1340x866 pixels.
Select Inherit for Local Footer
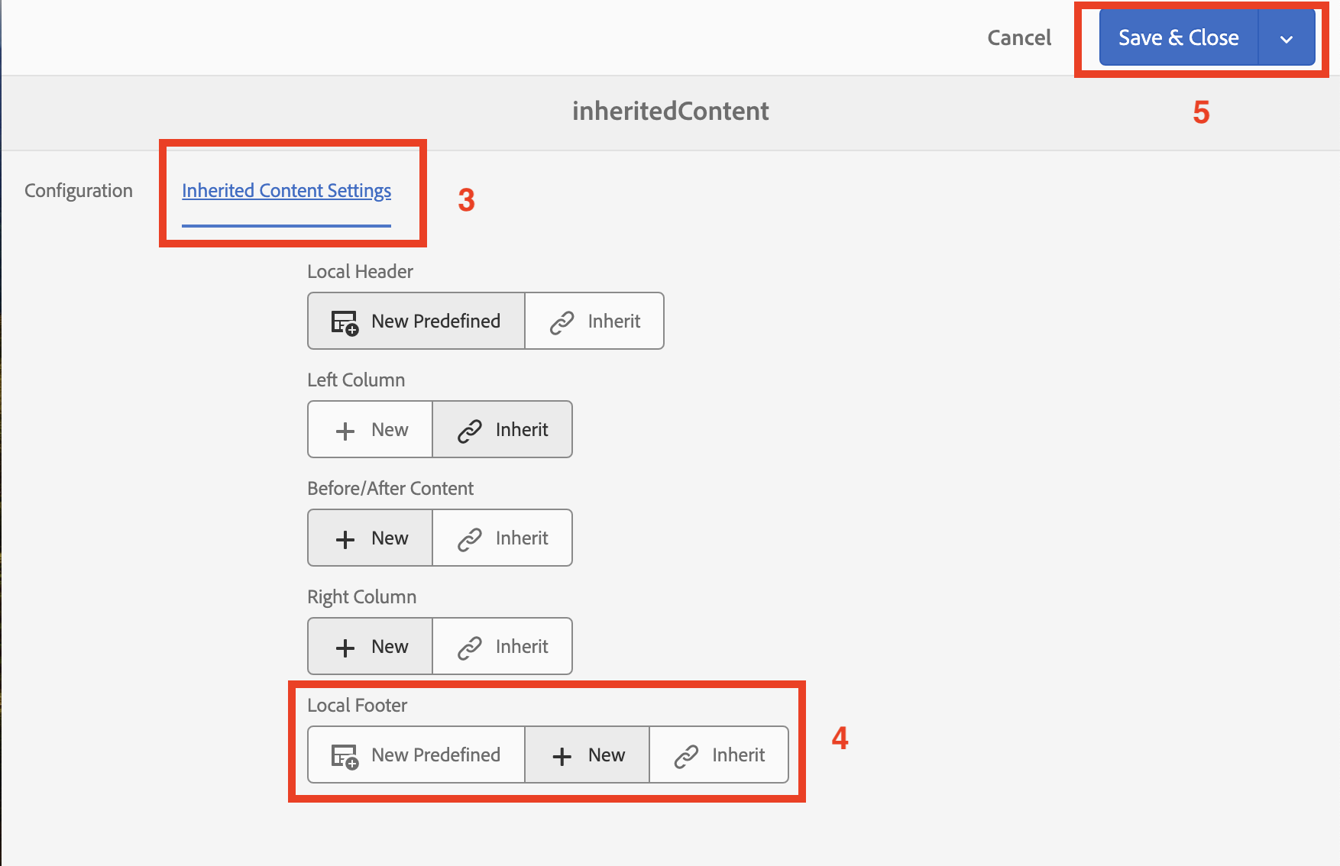coord(719,755)
